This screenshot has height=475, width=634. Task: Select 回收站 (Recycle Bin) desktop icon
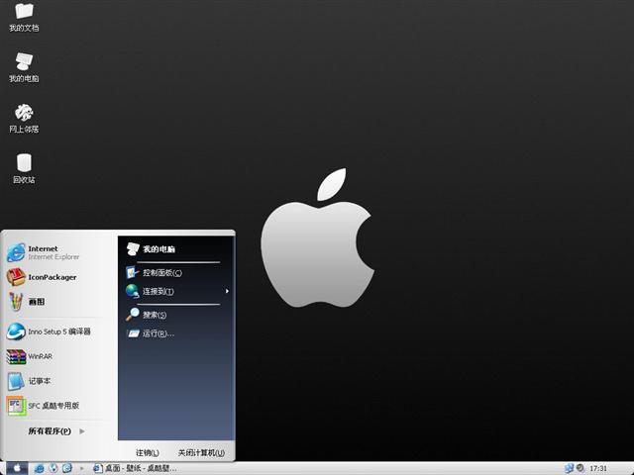24,167
